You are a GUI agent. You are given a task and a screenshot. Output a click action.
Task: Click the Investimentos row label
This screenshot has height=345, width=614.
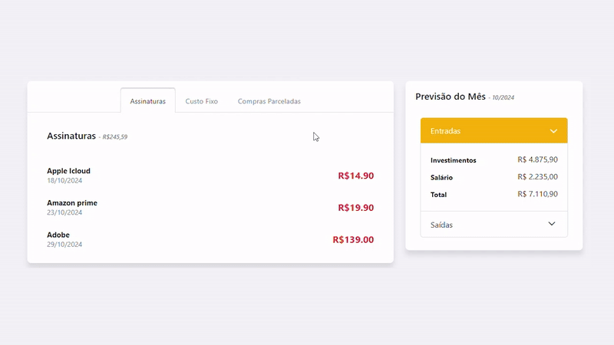(453, 160)
